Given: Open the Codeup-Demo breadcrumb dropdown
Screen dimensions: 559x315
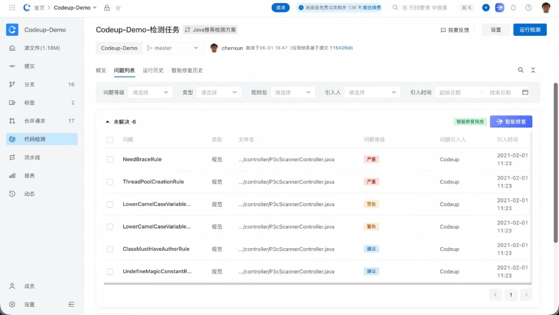Looking at the screenshot, I should 75,7.
